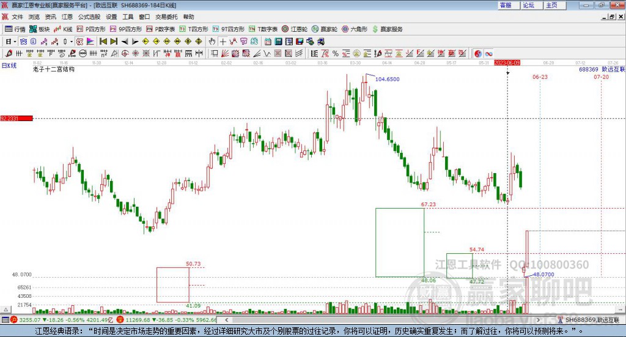Screen dimensions: 626x337
Task: Select the circled crosshair target tool
Action: (x=125, y=53)
